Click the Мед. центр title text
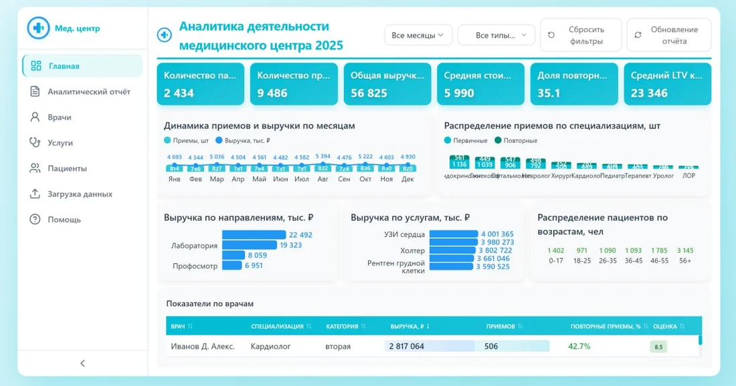736x386 pixels. 78,28
